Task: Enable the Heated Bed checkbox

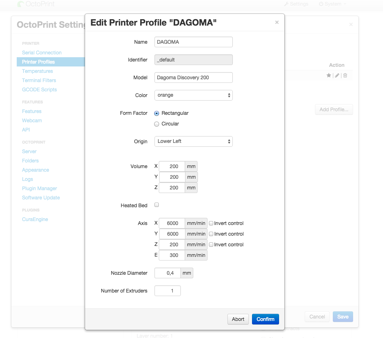Action: point(157,205)
